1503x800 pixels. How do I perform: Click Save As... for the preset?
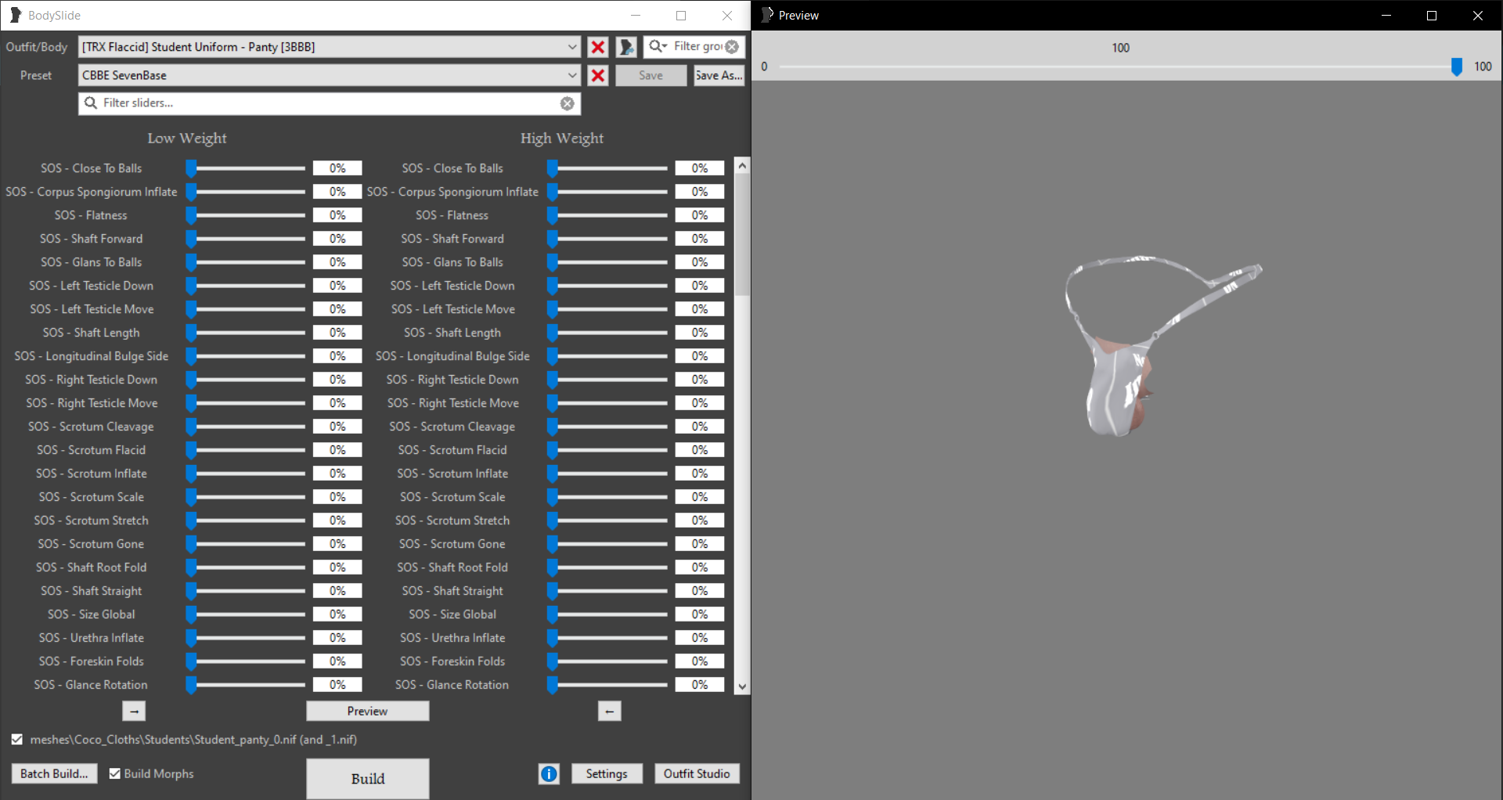718,75
